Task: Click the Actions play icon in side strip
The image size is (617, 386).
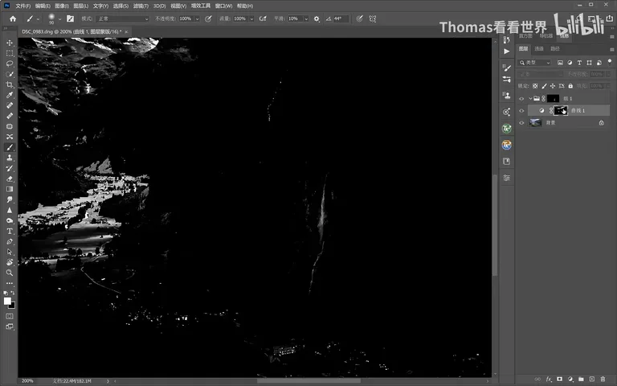Action: tap(506, 51)
